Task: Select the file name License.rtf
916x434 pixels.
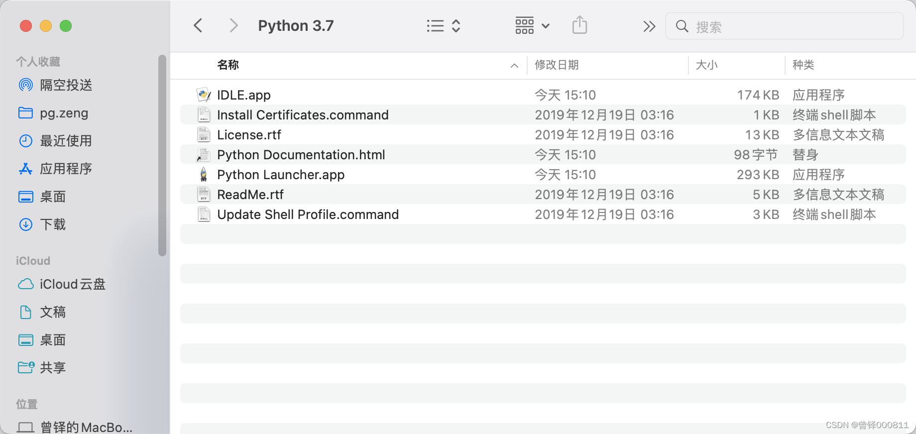Action: pos(249,135)
